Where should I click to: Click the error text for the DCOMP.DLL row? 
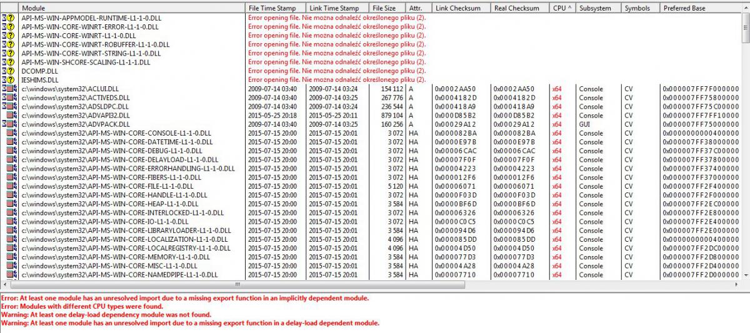coord(337,71)
